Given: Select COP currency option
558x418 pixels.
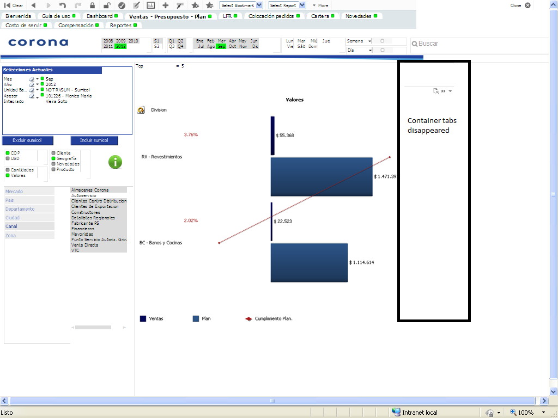Looking at the screenshot, I should pyautogui.click(x=13, y=153).
